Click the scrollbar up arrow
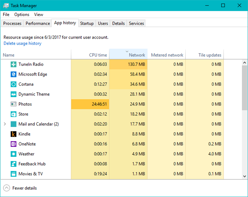Viewport: 248px width, 197px height. (x=245, y=63)
